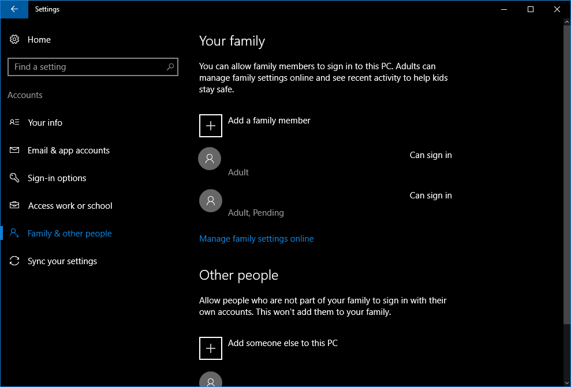Maximize the Settings window
The height and width of the screenshot is (387, 571).
point(531,9)
